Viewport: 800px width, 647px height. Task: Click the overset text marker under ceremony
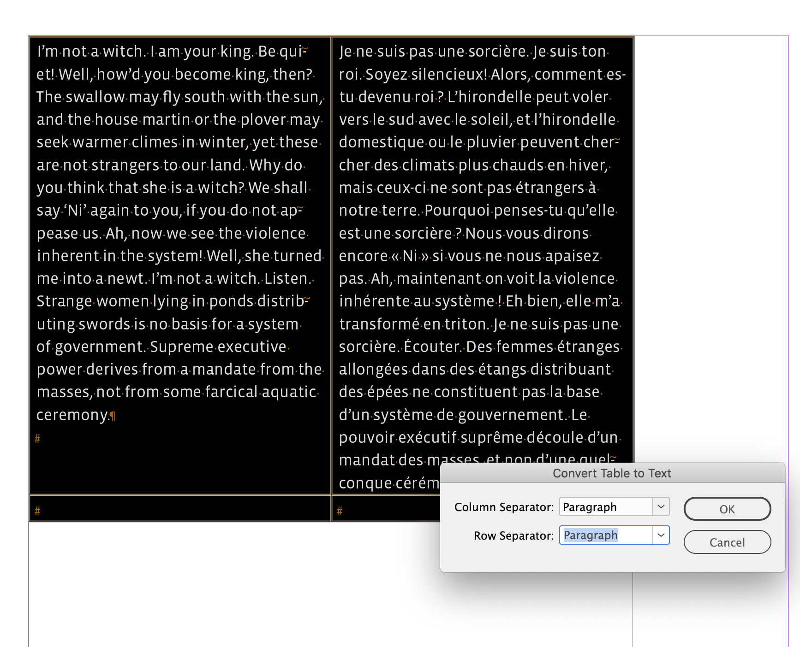[x=38, y=439]
